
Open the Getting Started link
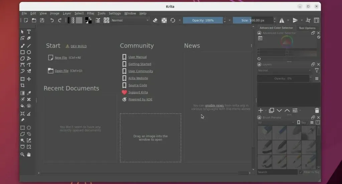140,64
